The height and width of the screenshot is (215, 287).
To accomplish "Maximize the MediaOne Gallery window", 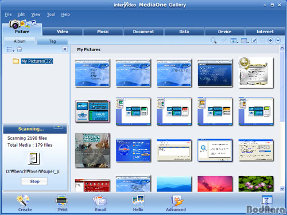I will click(x=272, y=5).
